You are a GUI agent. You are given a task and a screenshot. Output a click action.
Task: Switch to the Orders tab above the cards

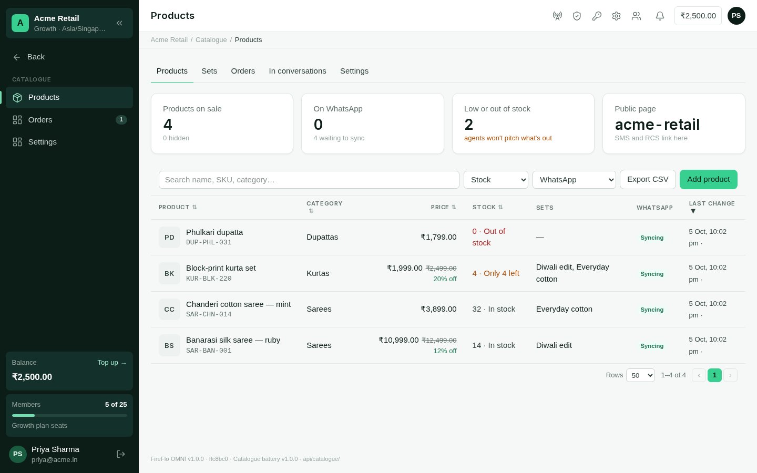243,71
